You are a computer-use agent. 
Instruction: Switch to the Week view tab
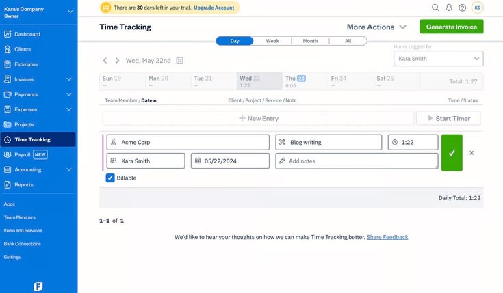click(272, 41)
